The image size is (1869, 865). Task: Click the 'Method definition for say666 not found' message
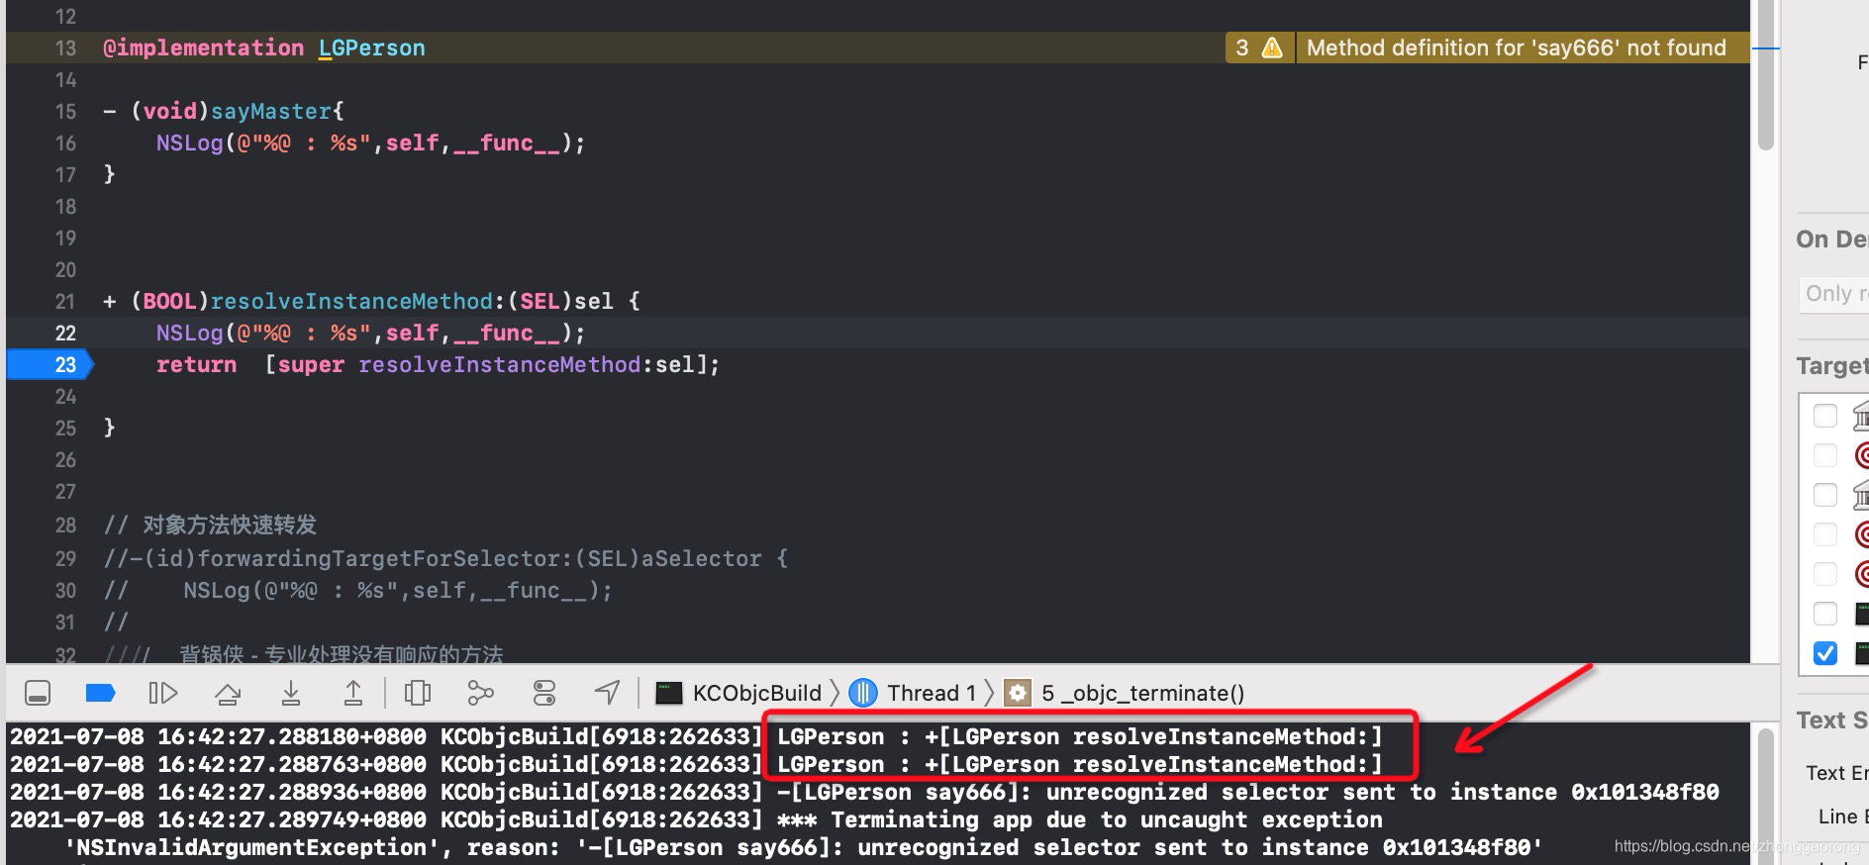[1516, 48]
